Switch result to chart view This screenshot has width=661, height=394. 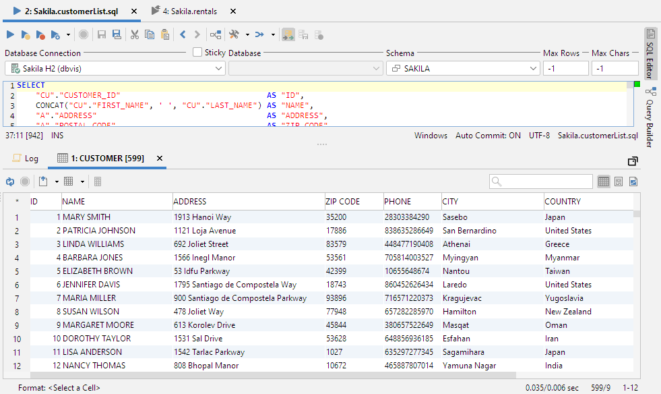[x=633, y=181]
